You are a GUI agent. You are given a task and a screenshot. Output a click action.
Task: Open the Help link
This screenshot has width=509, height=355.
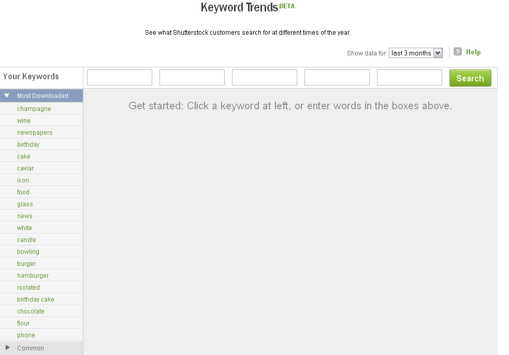coord(473,52)
